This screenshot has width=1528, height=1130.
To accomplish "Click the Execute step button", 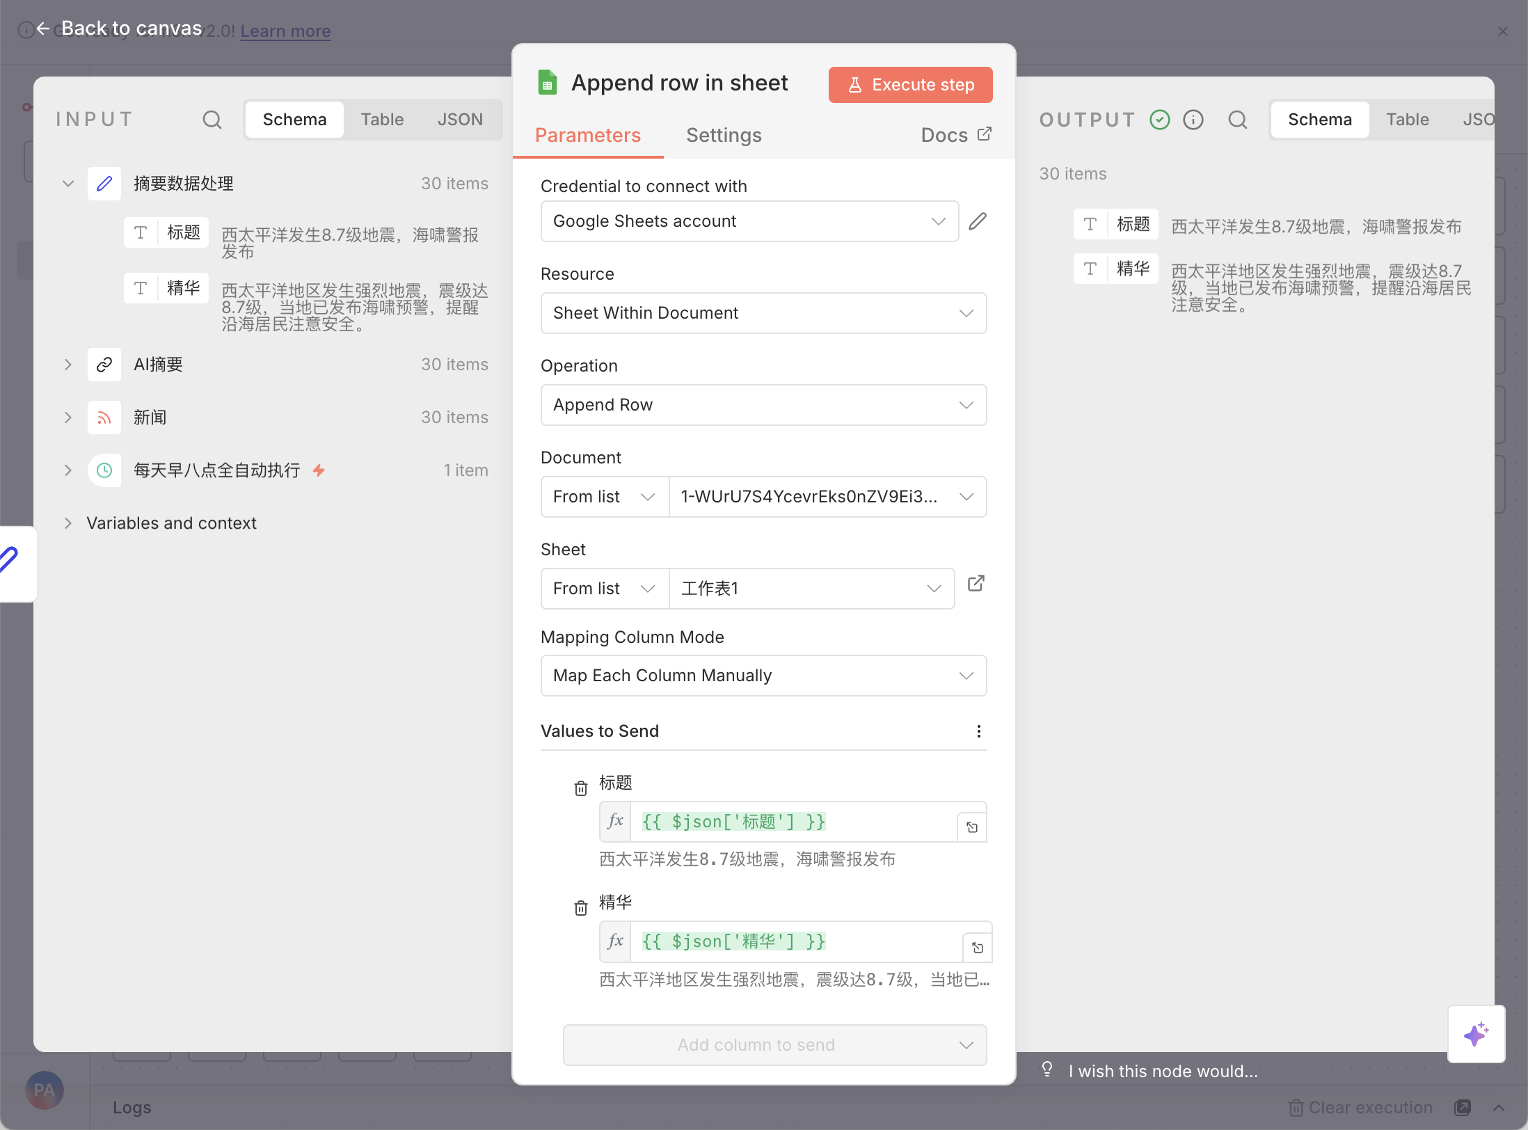I will pyautogui.click(x=910, y=85).
